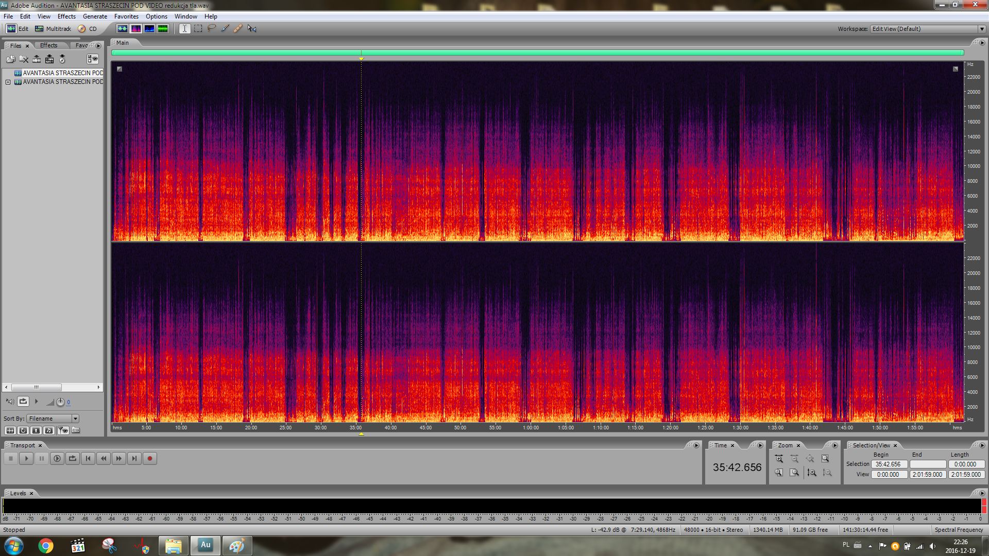Open the Favorites menu

[126, 16]
